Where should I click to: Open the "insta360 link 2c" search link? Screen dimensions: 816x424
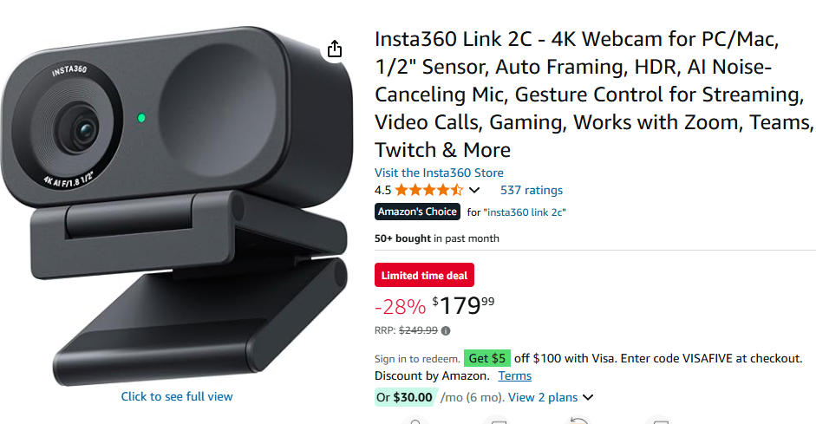[x=524, y=212]
